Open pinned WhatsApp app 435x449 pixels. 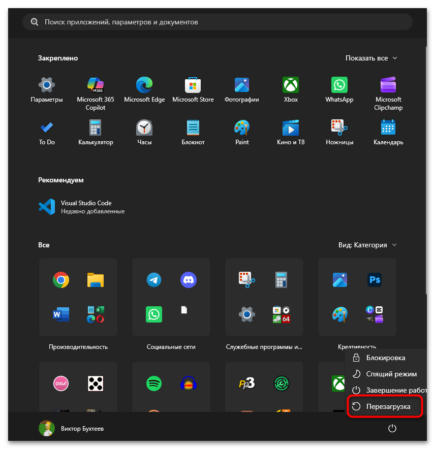(x=339, y=90)
